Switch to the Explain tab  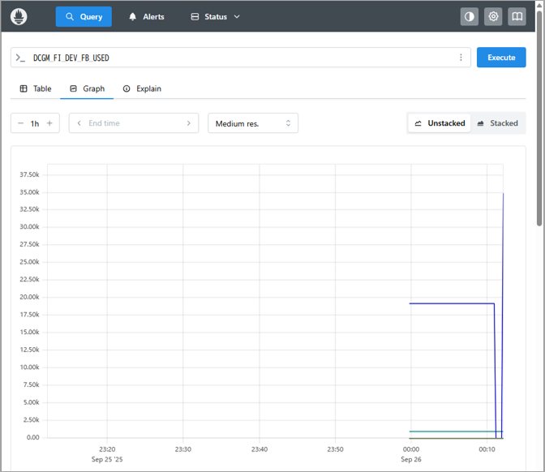(x=142, y=88)
